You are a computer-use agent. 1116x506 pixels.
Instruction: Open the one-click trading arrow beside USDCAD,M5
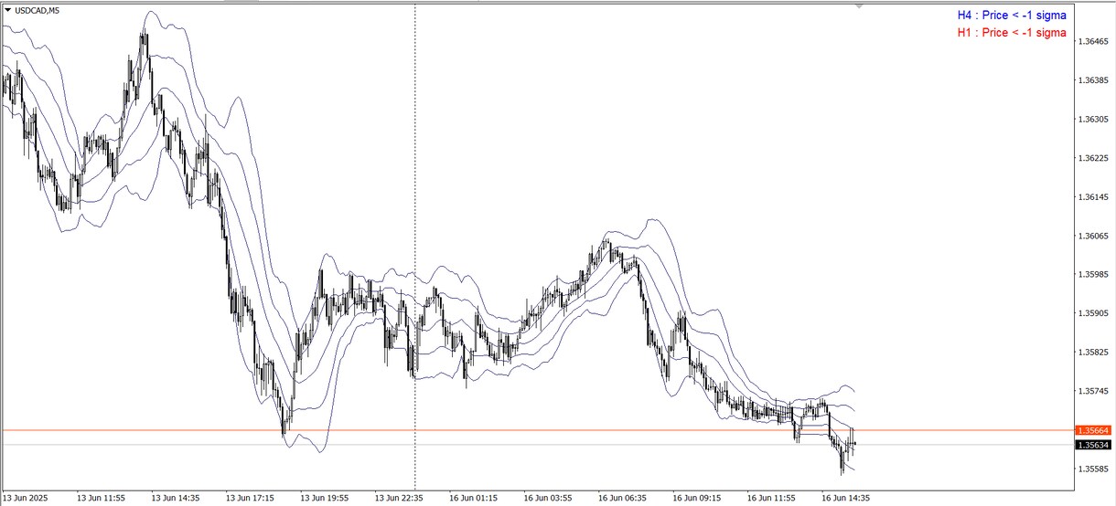point(8,9)
